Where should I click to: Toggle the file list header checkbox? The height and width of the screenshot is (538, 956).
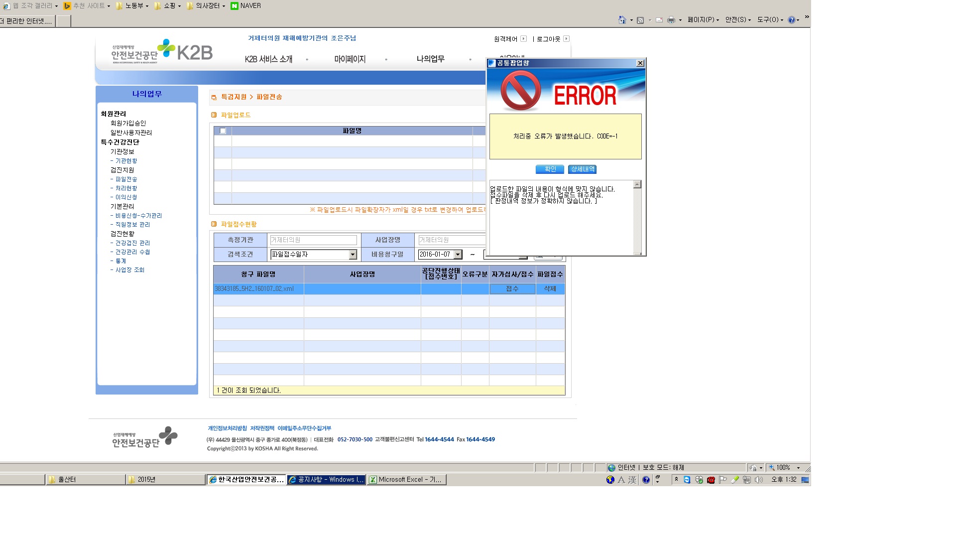pos(223,131)
